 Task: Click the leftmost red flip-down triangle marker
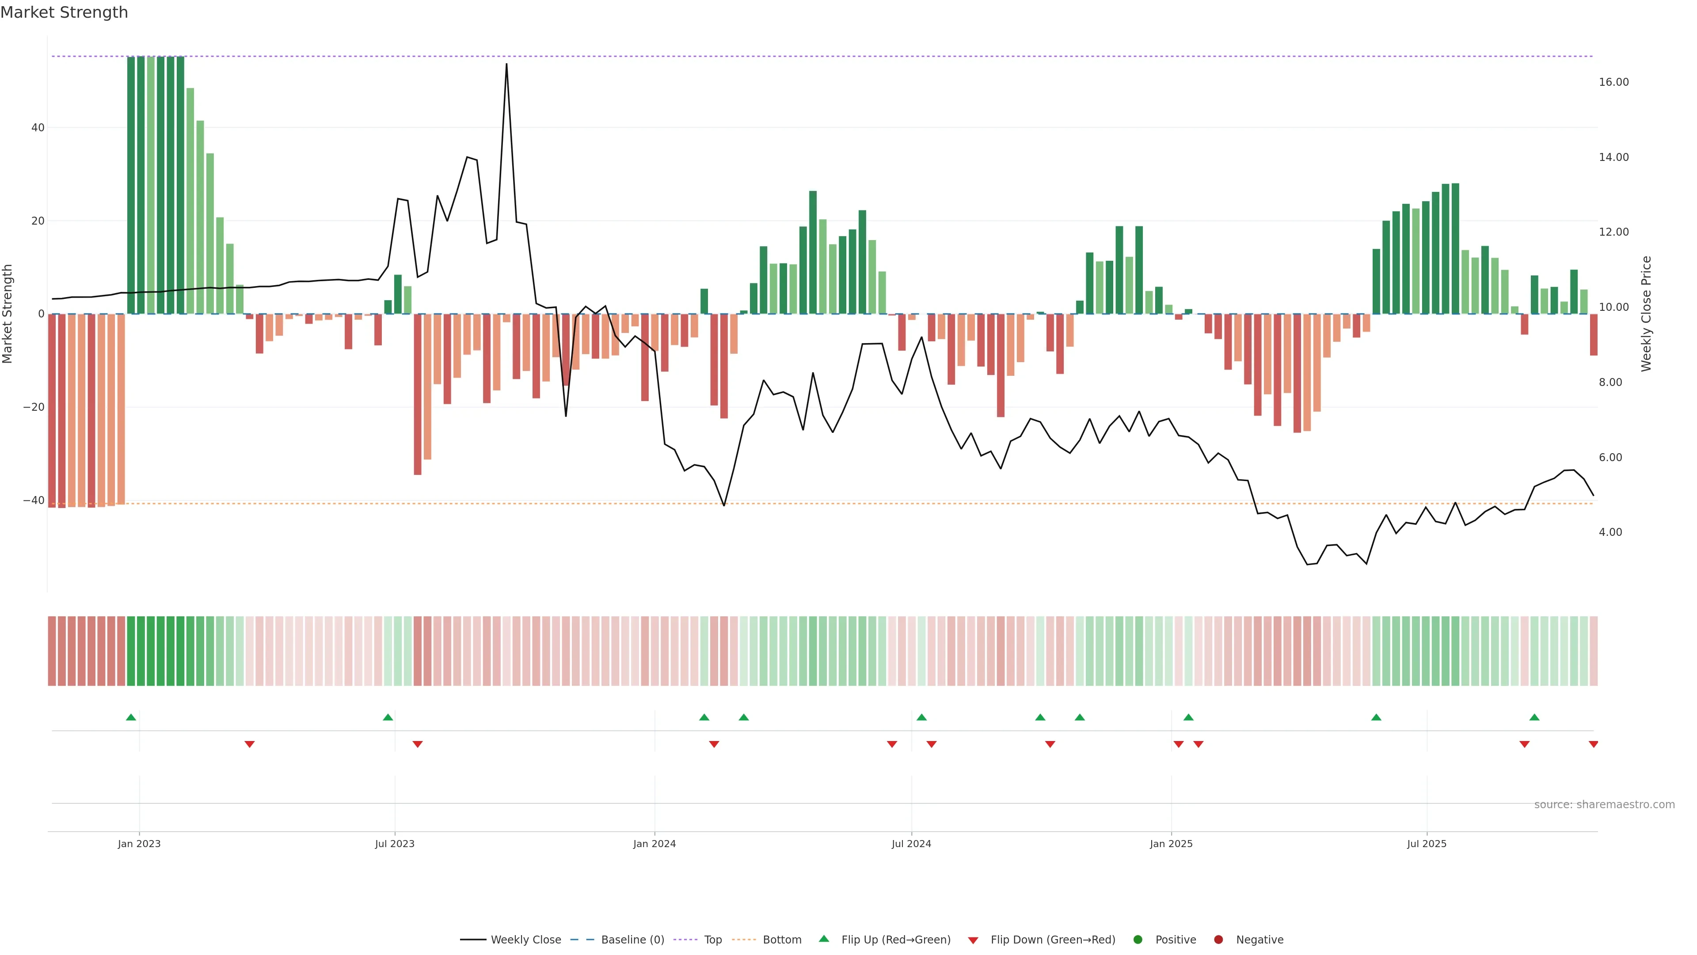(250, 744)
